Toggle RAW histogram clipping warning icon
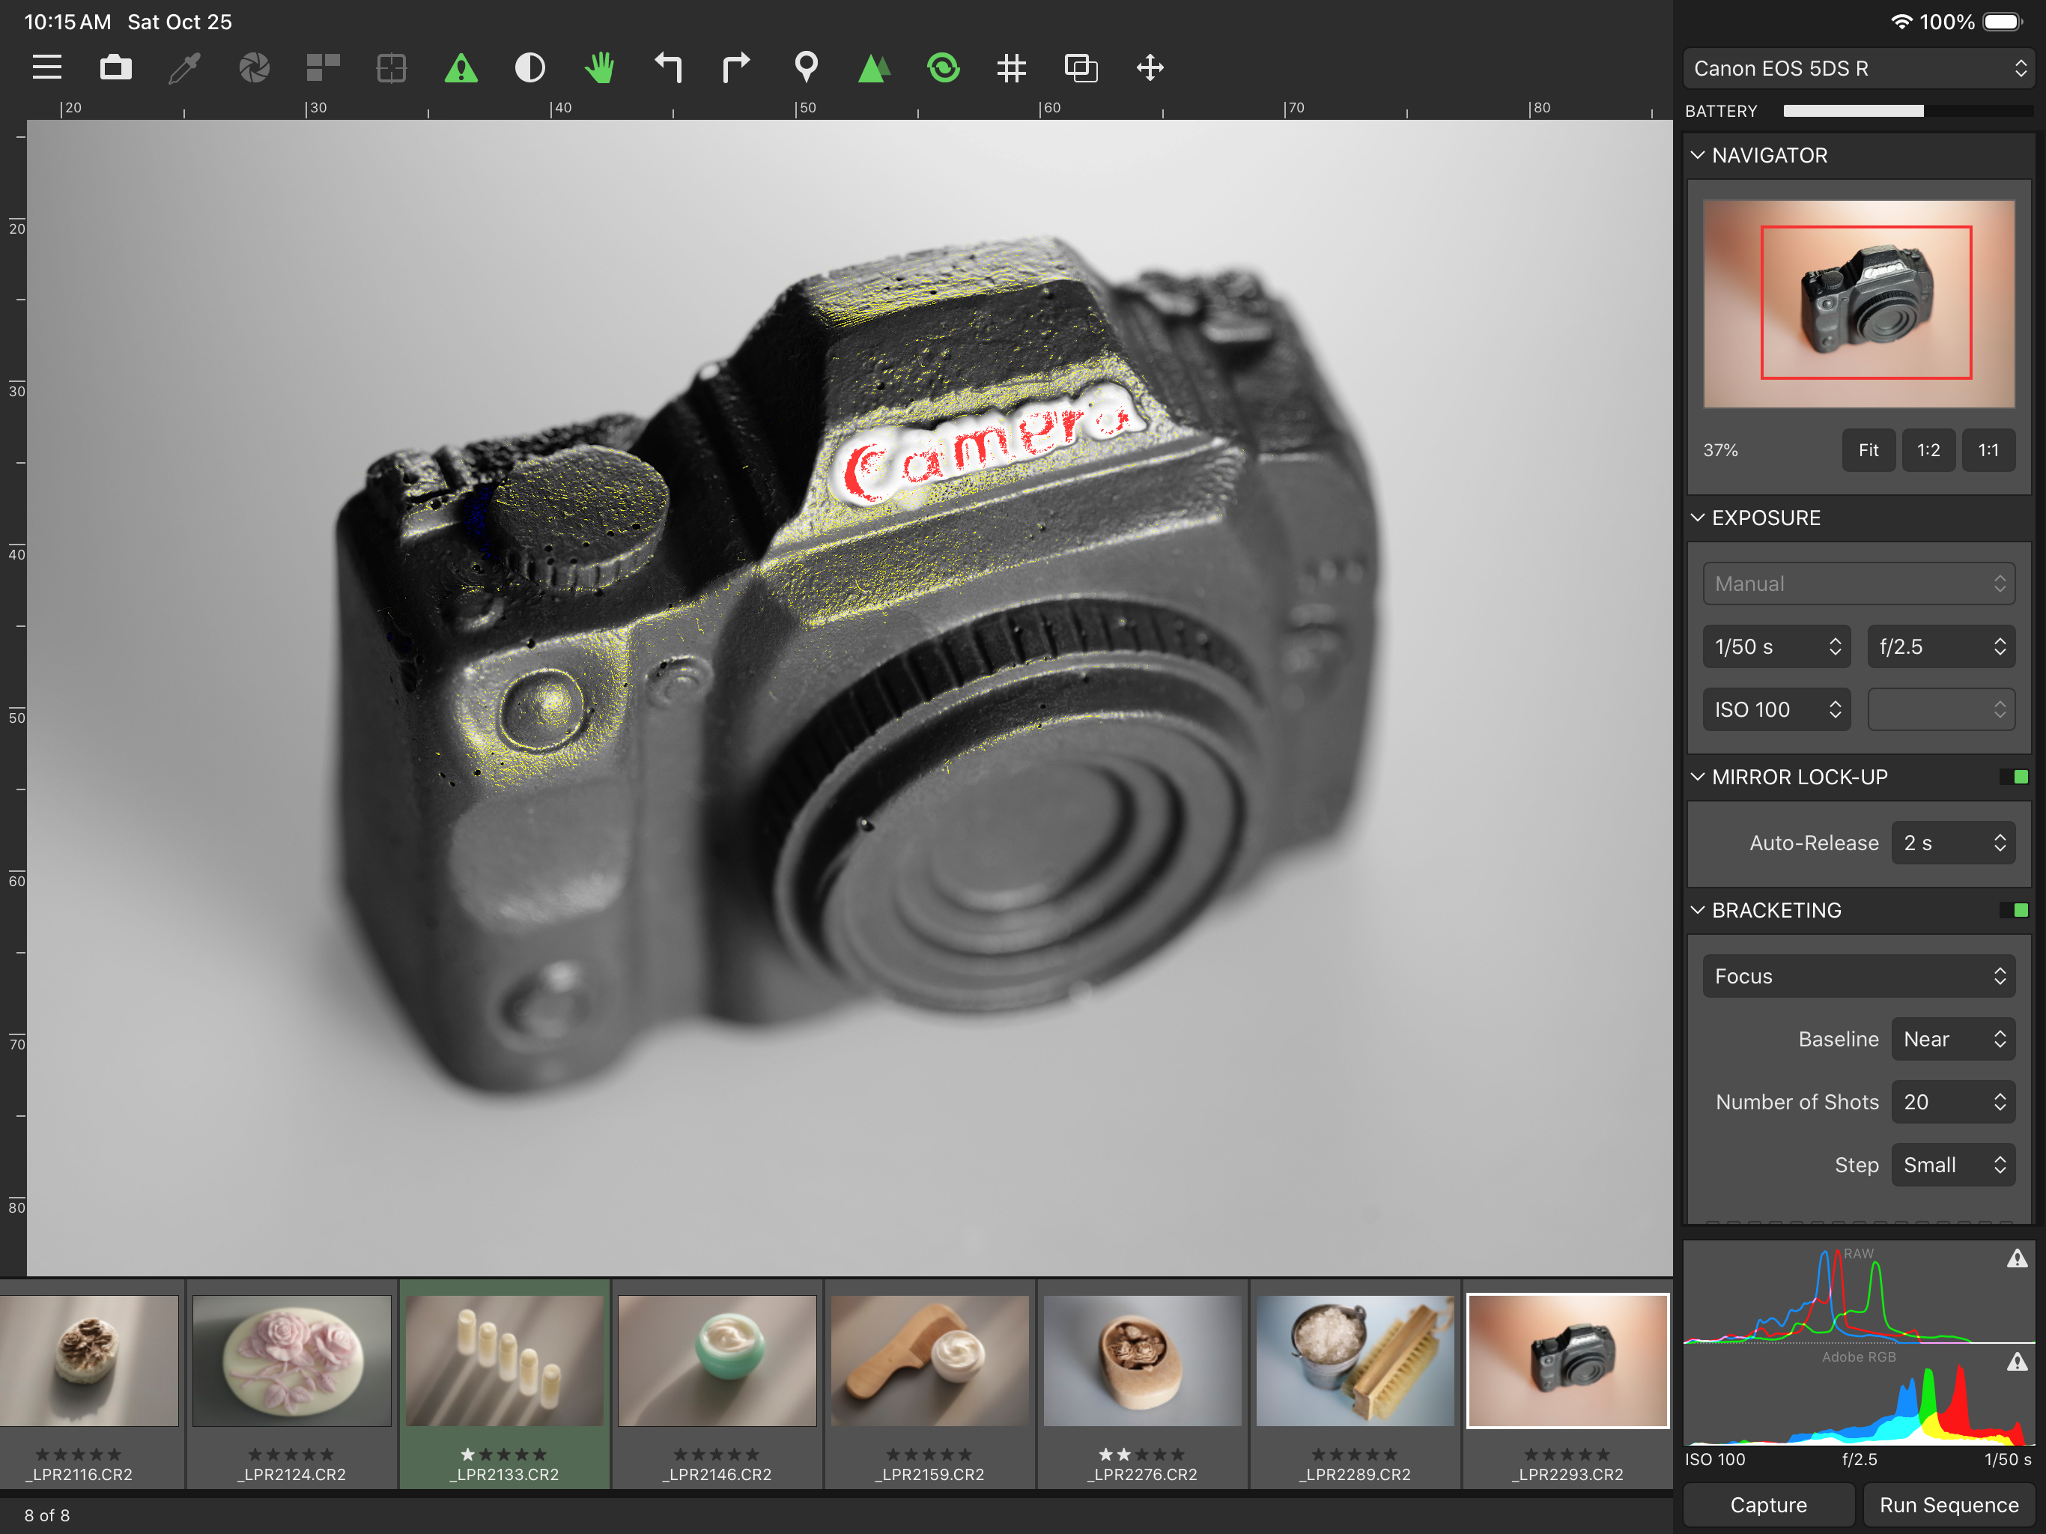Image resolution: width=2046 pixels, height=1534 pixels. pyautogui.click(x=2016, y=1258)
